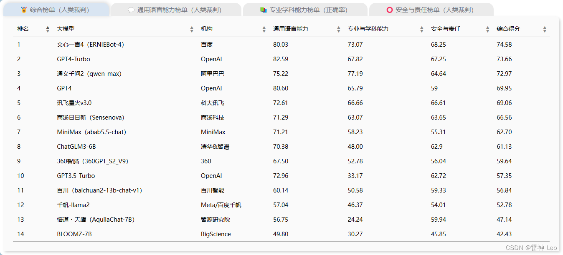This screenshot has height=255, width=563.
Task: Select the model name 文心一言4（ERNIEBot-4）
Action: (x=91, y=45)
